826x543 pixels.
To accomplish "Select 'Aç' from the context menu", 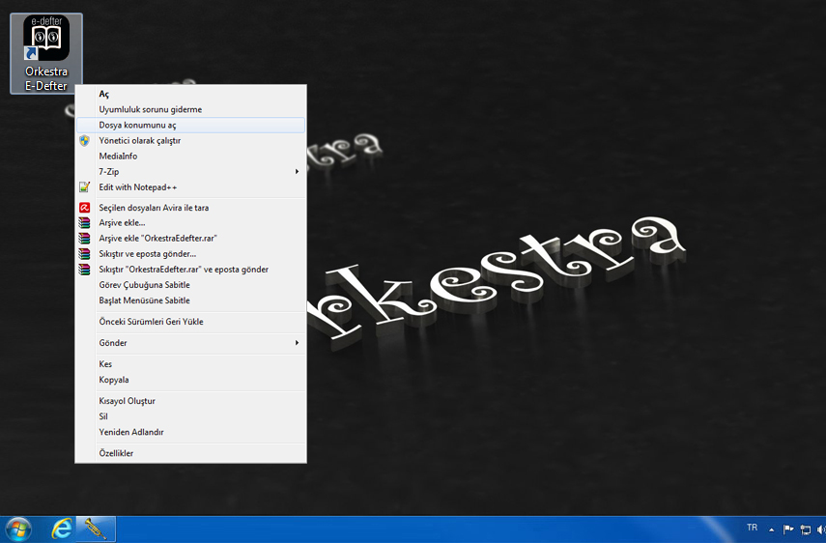I will click(x=104, y=95).
